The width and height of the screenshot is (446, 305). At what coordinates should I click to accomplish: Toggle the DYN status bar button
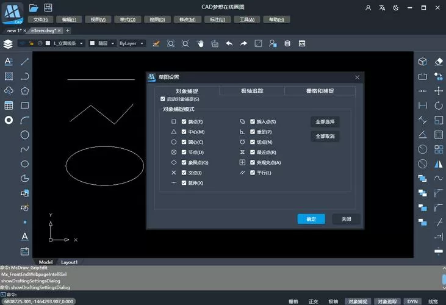412,301
